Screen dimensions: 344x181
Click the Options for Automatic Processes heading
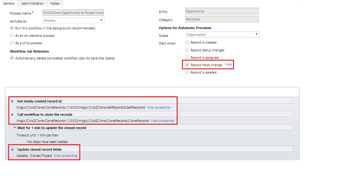click(185, 28)
